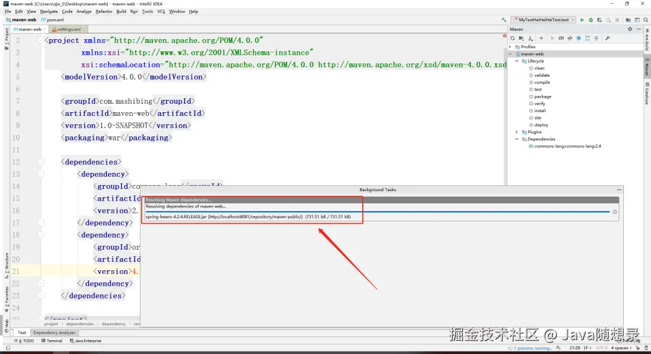651x354 pixels.
Task: Open the Project tool window side tab
Action: pyautogui.click(x=6, y=39)
